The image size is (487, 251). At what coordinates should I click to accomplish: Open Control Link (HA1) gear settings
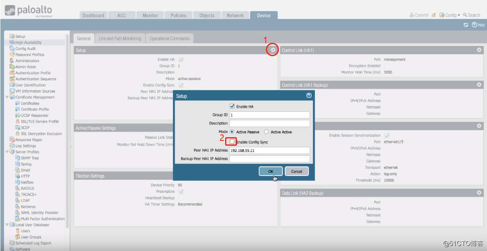coord(479,50)
